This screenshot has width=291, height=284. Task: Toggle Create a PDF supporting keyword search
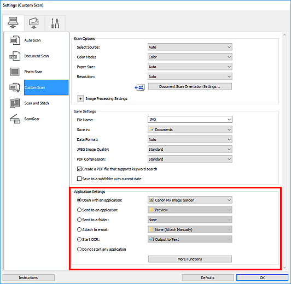pyautogui.click(x=79, y=169)
